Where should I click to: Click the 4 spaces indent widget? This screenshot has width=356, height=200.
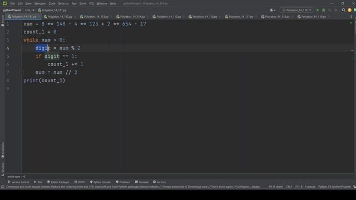point(310,187)
